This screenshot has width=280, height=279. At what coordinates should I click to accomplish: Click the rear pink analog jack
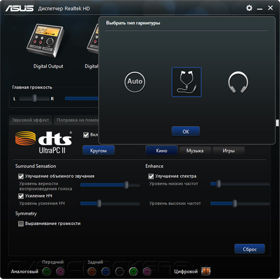[x=147, y=272]
